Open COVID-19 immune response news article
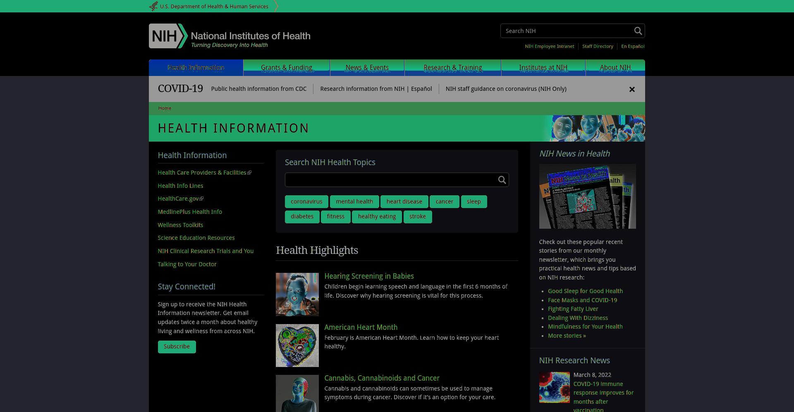This screenshot has height=412, width=794. [603, 397]
